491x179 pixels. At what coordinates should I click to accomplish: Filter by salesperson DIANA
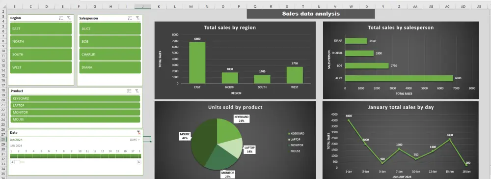110,67
